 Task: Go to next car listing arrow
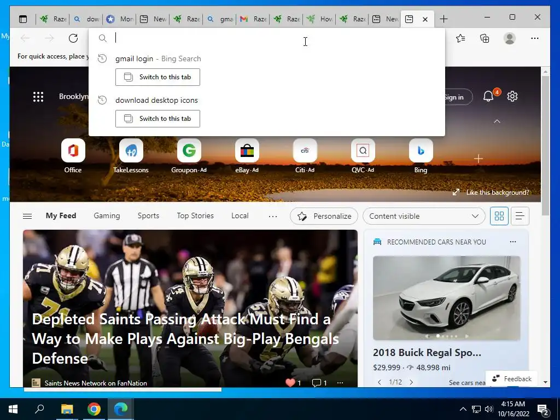[411, 382]
